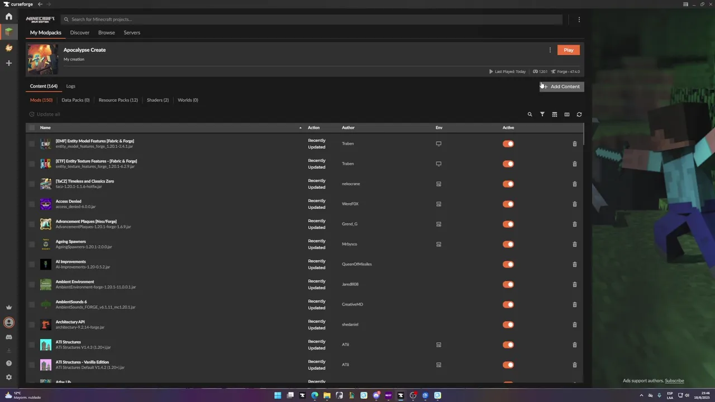The height and width of the screenshot is (402, 715).
Task: Disable Advancement Plaques active switch
Action: click(x=508, y=224)
